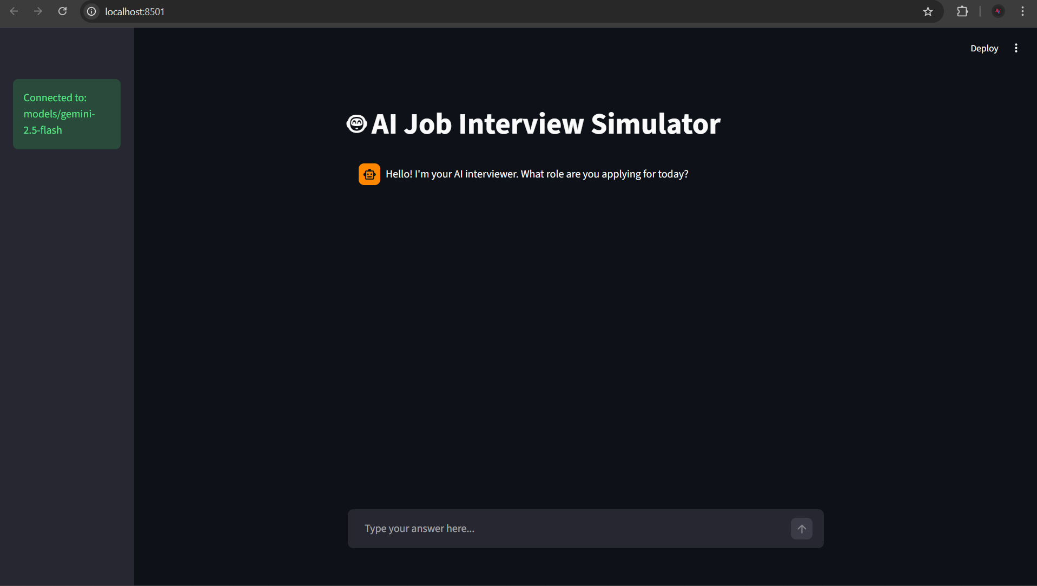Click the browser forward arrow

click(38, 11)
